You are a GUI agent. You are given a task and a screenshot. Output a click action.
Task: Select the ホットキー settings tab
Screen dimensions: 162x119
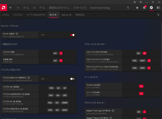[53, 15]
